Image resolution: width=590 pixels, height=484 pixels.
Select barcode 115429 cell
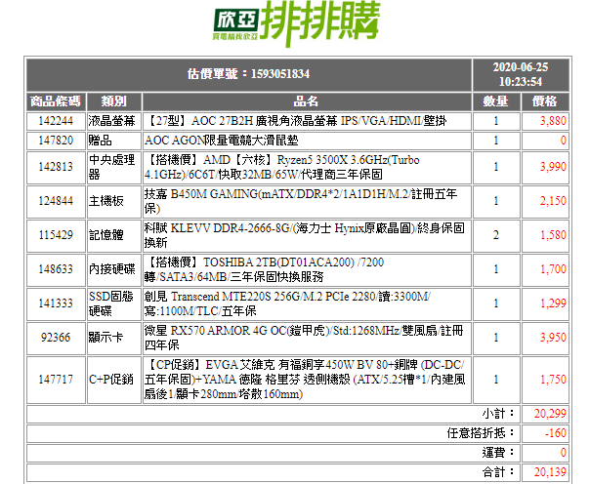pyautogui.click(x=56, y=235)
